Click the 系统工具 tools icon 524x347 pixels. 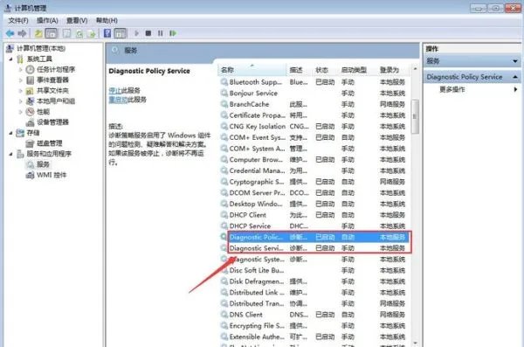20,59
